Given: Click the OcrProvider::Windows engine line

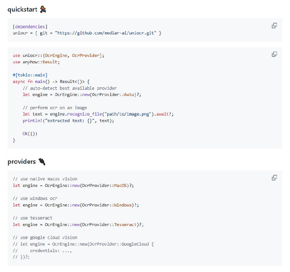Looking at the screenshot, I should tap(76, 205).
